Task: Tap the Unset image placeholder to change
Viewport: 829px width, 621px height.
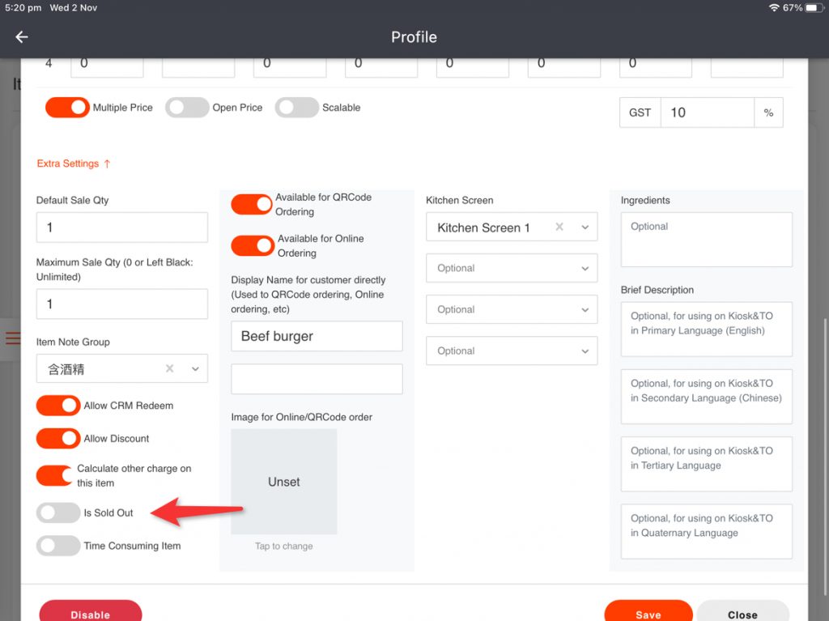Action: pos(283,482)
